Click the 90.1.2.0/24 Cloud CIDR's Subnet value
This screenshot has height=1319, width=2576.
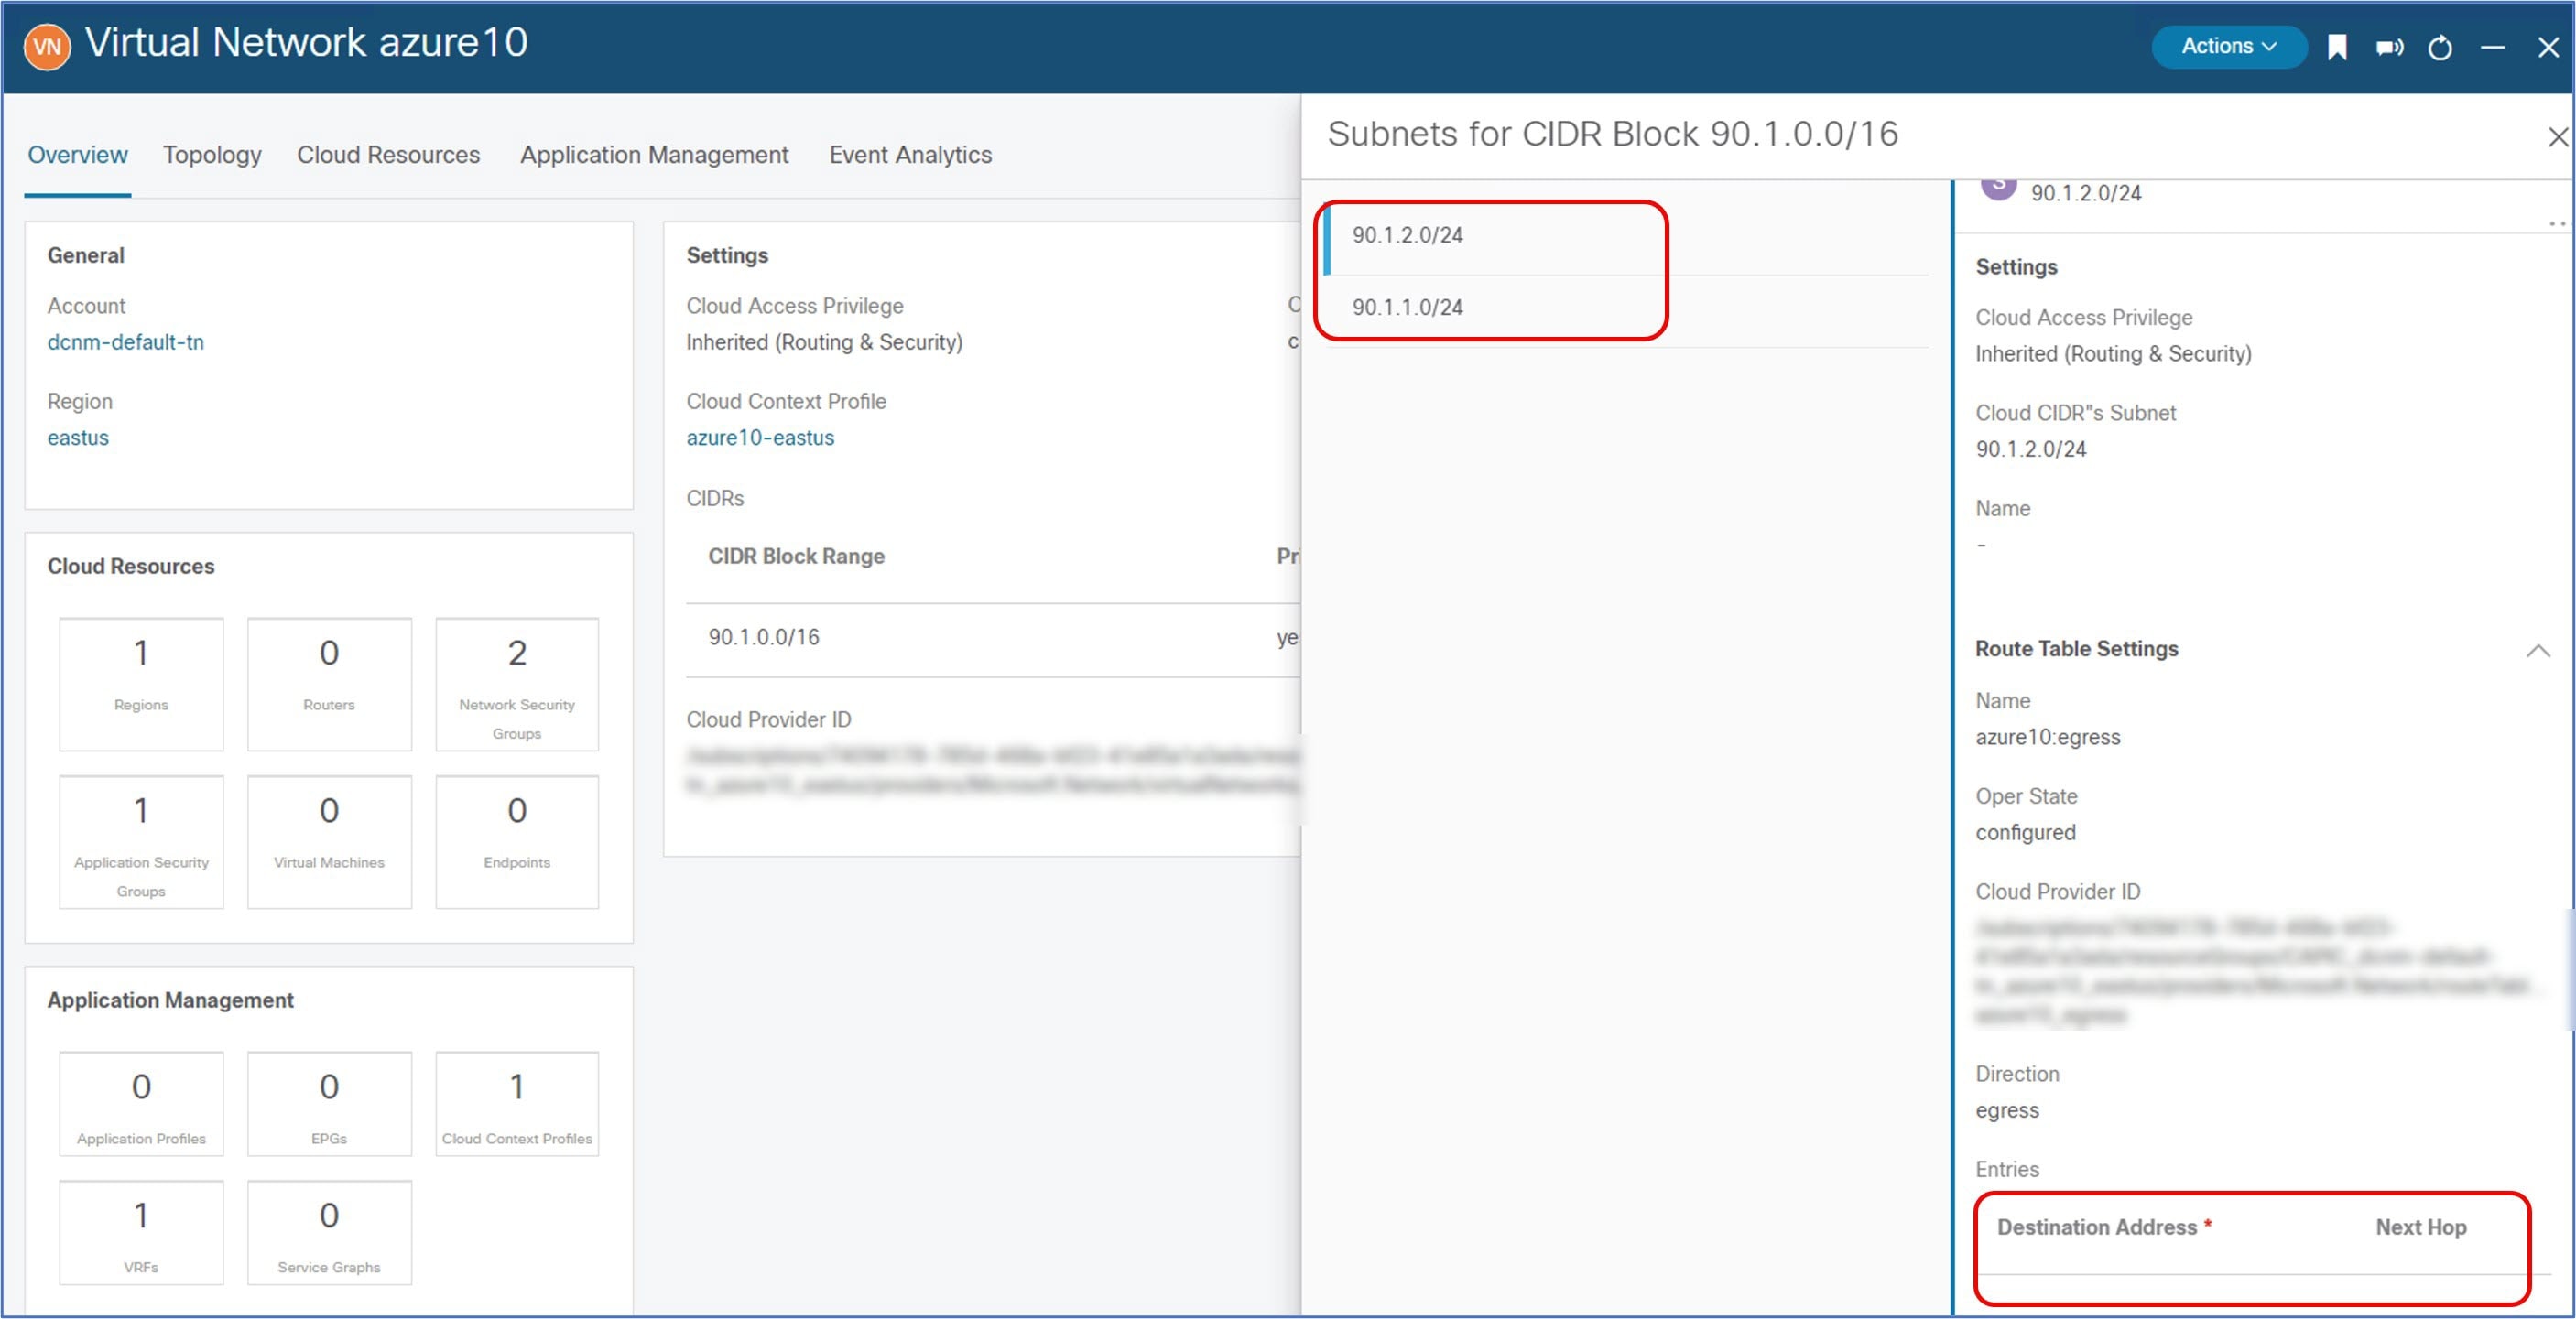click(2030, 449)
